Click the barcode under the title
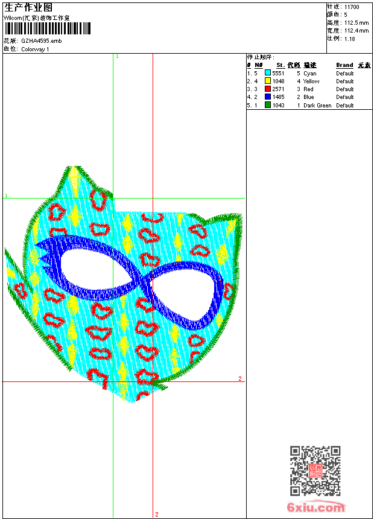Viewport: 374px width, 519px height. coord(47,28)
